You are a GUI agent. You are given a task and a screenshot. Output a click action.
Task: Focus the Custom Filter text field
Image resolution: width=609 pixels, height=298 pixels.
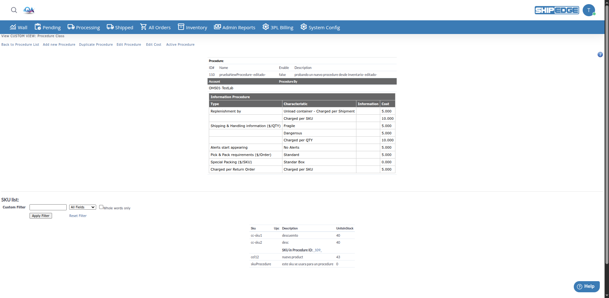pyautogui.click(x=48, y=207)
